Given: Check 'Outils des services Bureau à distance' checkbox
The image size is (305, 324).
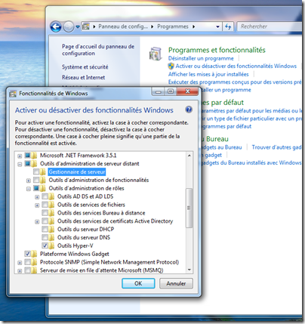Looking at the screenshot, I should [45, 213].
